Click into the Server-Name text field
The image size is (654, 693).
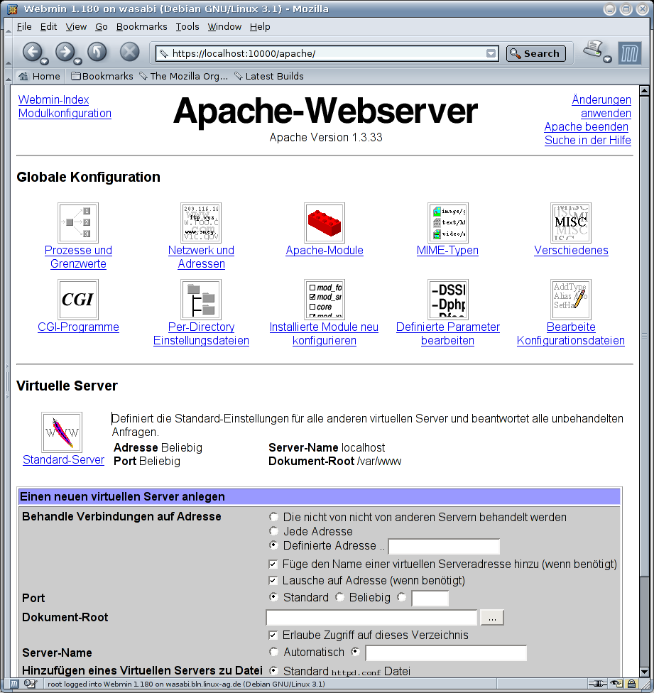click(x=446, y=653)
